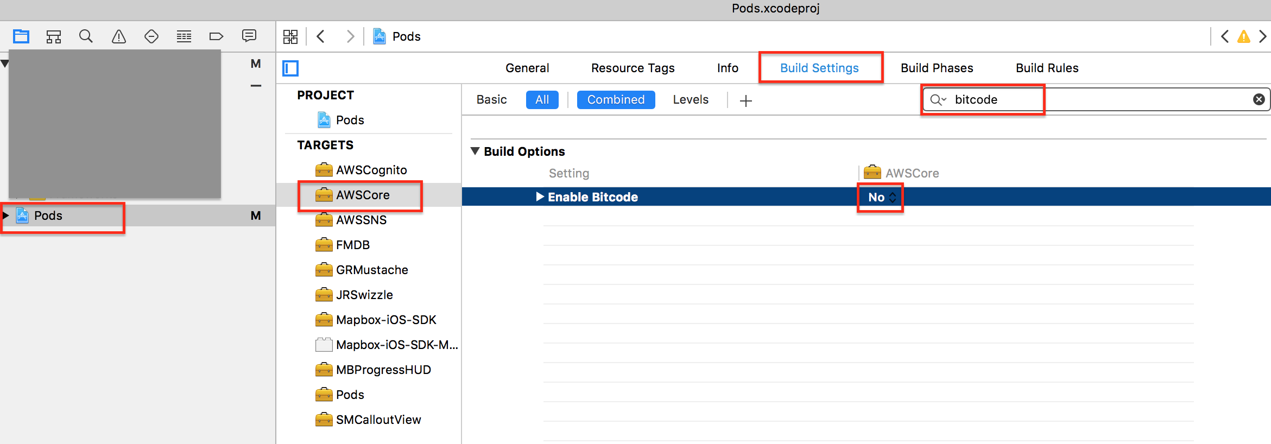The width and height of the screenshot is (1271, 444).
Task: Select Pods project row in the navigator
Action: pyautogui.click(x=137, y=215)
